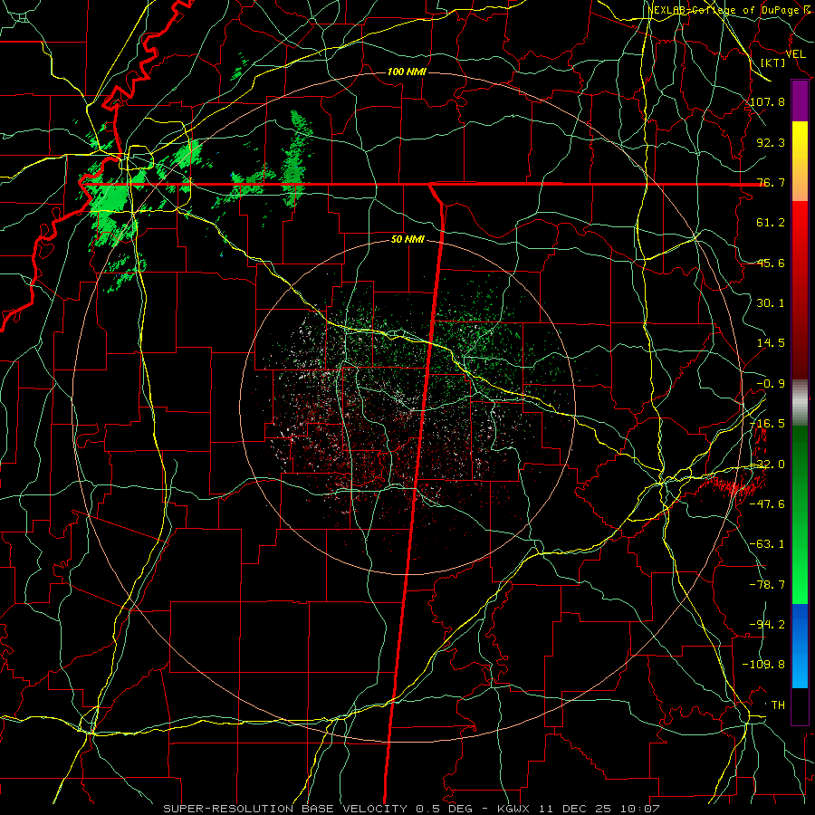Pick the black TH segment of the color bar
Screen dimensions: 815x815
tap(800, 705)
